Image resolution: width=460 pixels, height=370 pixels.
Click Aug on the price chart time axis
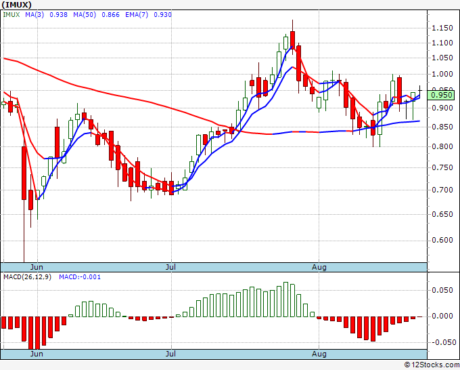tap(319, 267)
